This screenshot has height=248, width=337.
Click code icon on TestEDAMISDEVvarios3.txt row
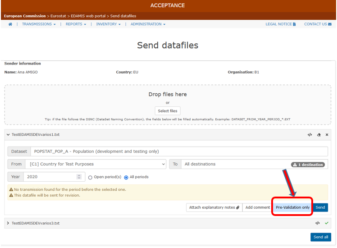(x=318, y=223)
